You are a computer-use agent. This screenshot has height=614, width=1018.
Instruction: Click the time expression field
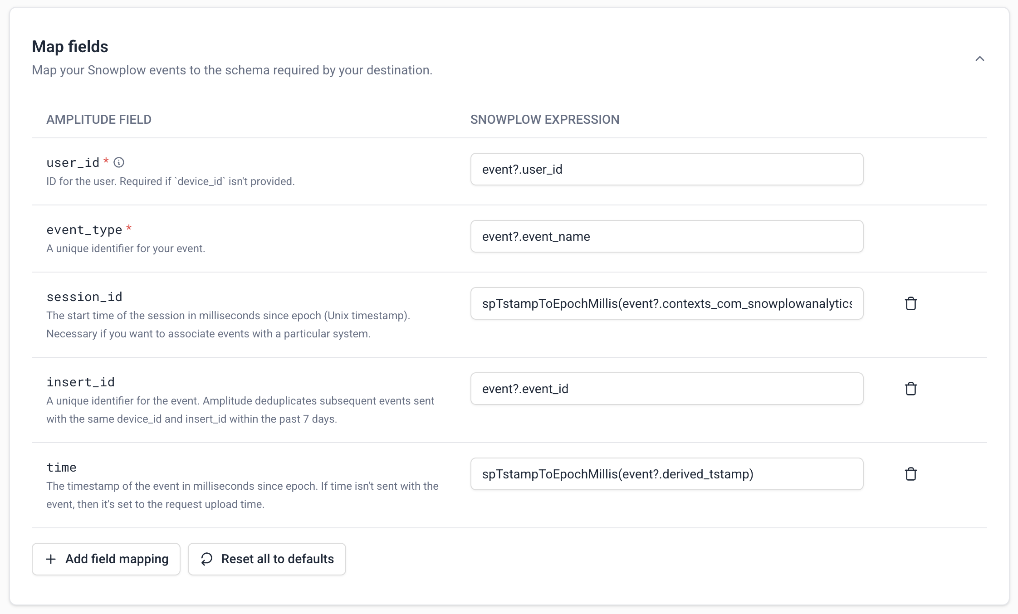tap(666, 474)
